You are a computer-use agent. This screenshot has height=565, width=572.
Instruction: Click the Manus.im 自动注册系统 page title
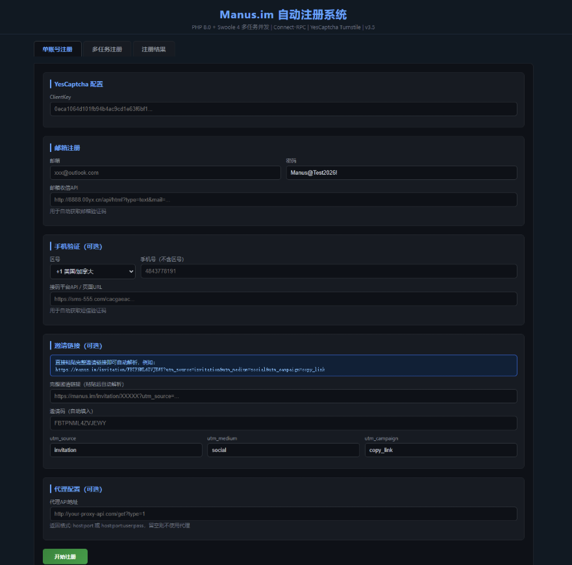point(283,14)
